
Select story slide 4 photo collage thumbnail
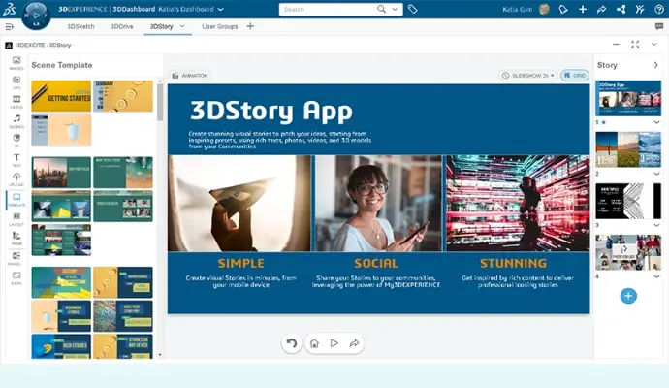click(628, 252)
